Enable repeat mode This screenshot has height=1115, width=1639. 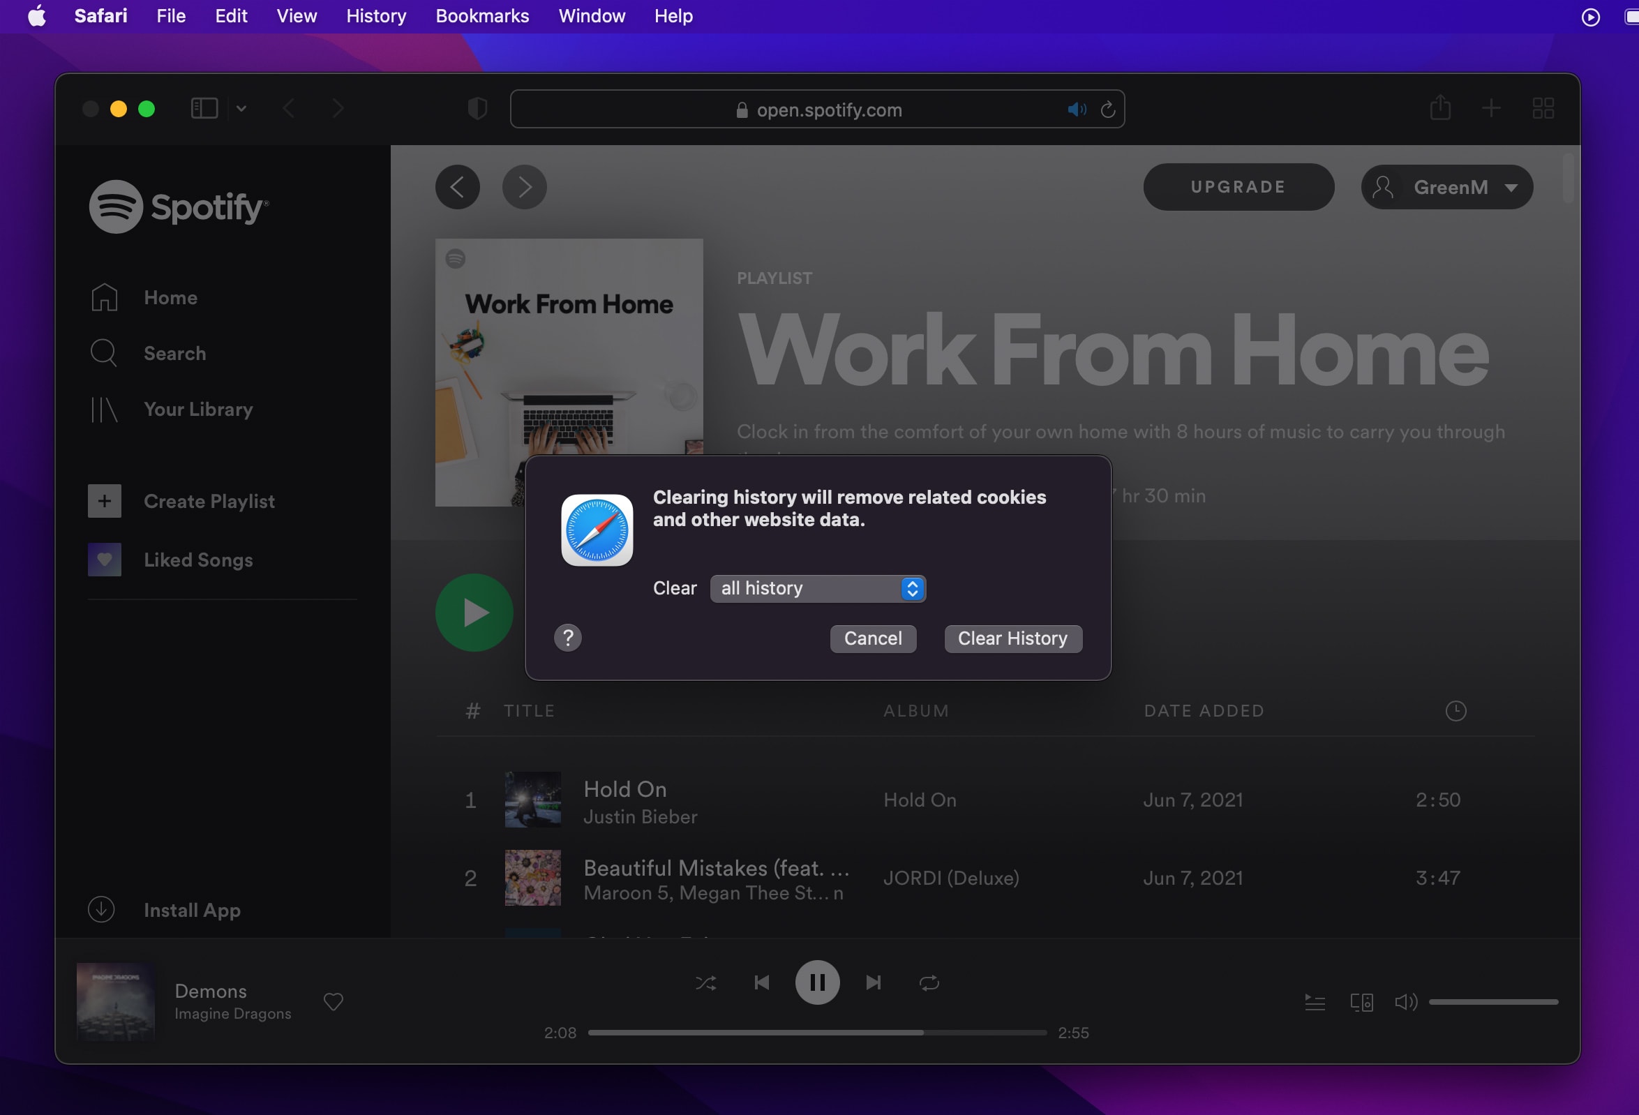(x=929, y=982)
